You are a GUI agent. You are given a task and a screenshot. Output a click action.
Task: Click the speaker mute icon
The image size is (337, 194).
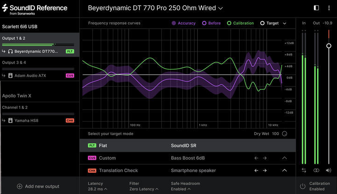pyautogui.click(x=329, y=170)
